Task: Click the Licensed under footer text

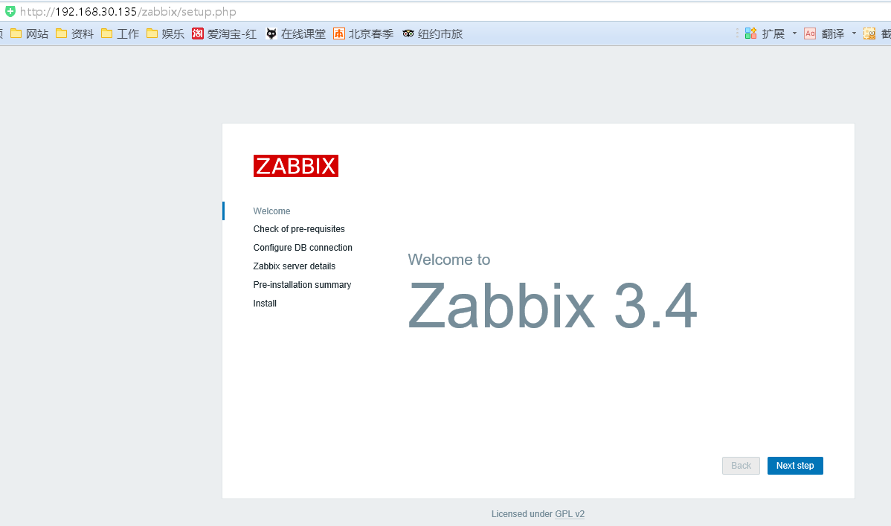Action: 521,514
